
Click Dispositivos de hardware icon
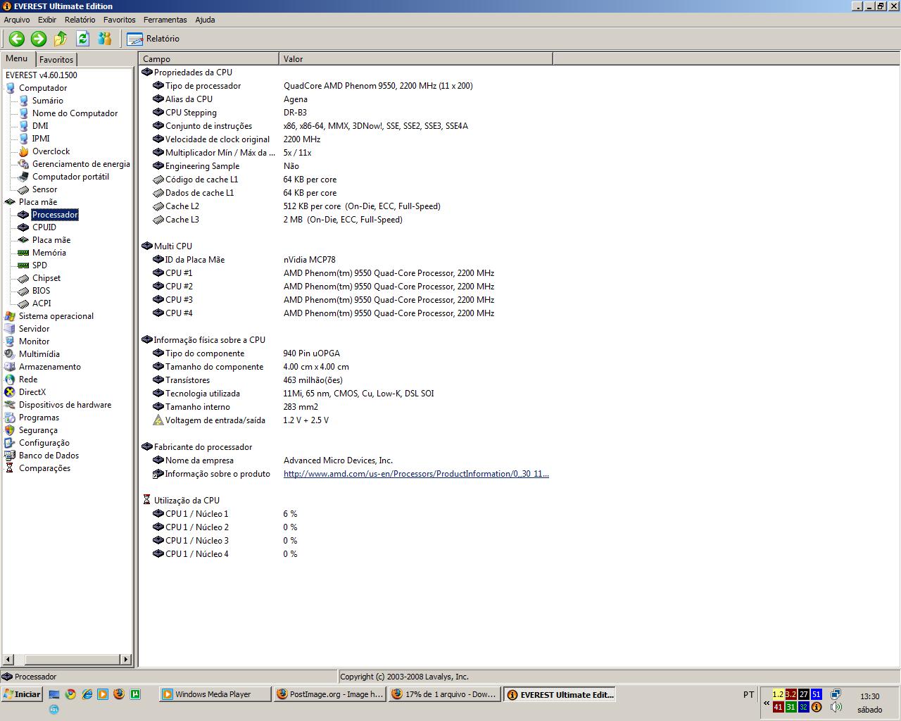(10, 405)
